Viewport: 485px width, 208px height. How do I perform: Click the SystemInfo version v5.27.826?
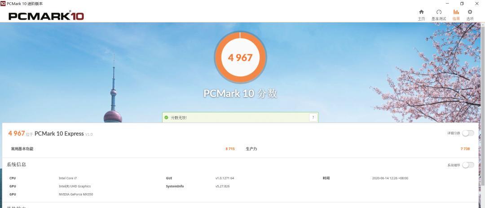pyautogui.click(x=222, y=186)
